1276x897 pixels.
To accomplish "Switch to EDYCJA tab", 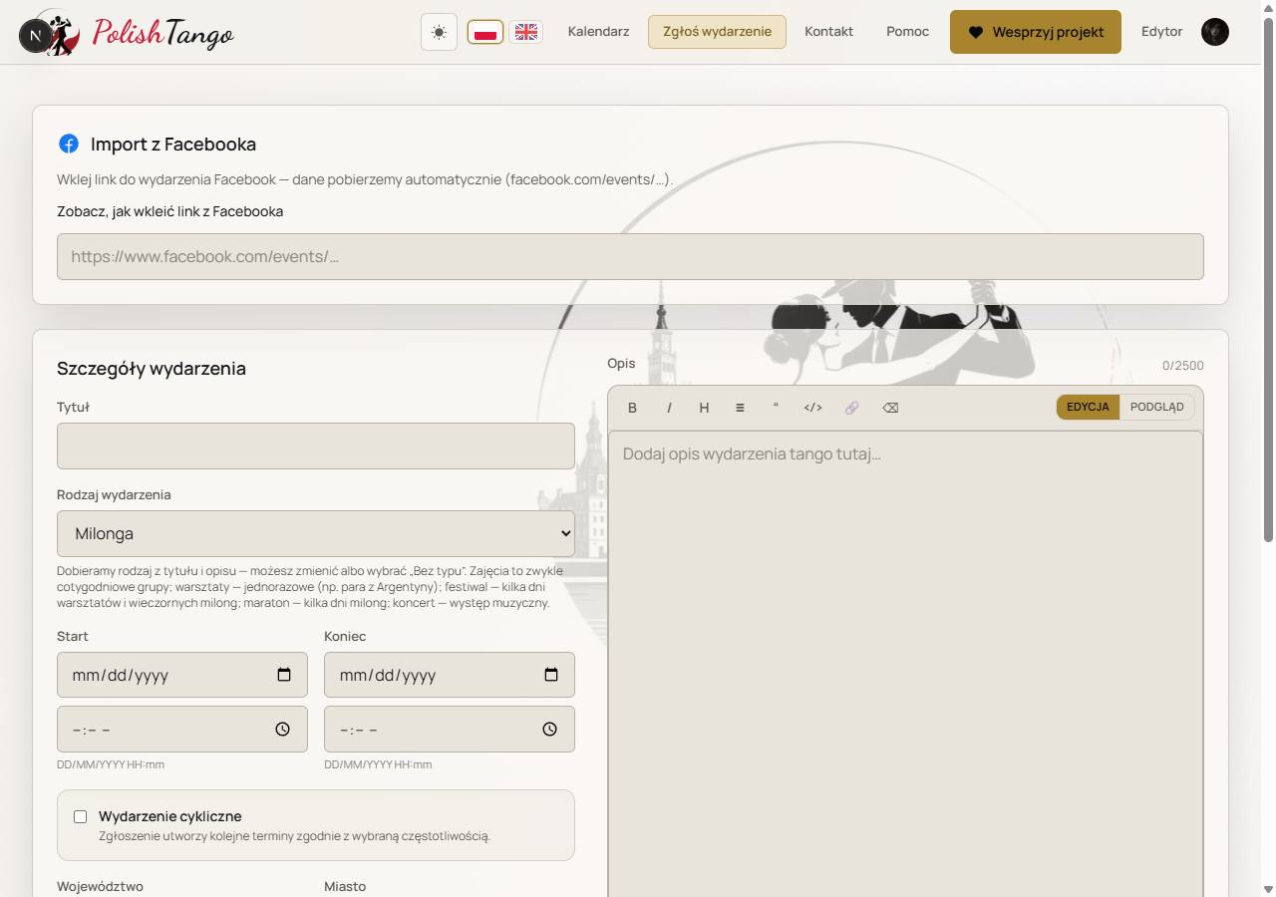I will click(1088, 407).
